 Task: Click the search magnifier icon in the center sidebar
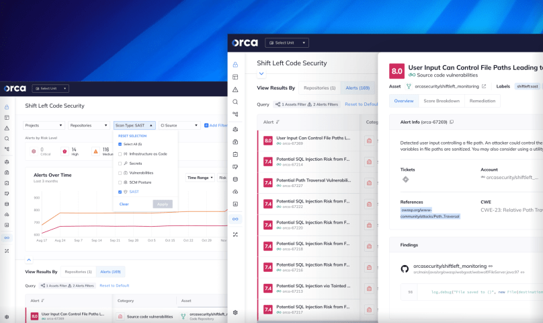point(235,102)
